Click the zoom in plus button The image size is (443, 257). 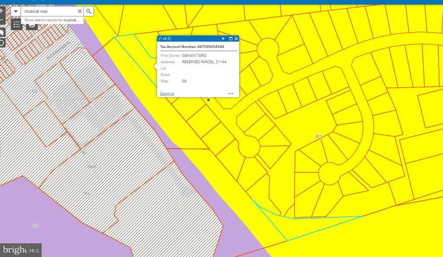pyautogui.click(x=2, y=11)
